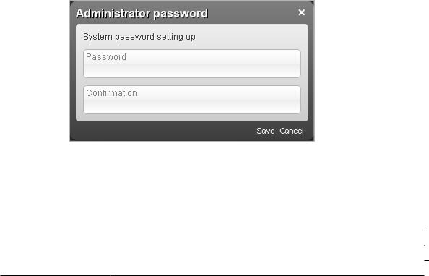Dismiss the dialog using the X icon
429x276 pixels.
[301, 12]
